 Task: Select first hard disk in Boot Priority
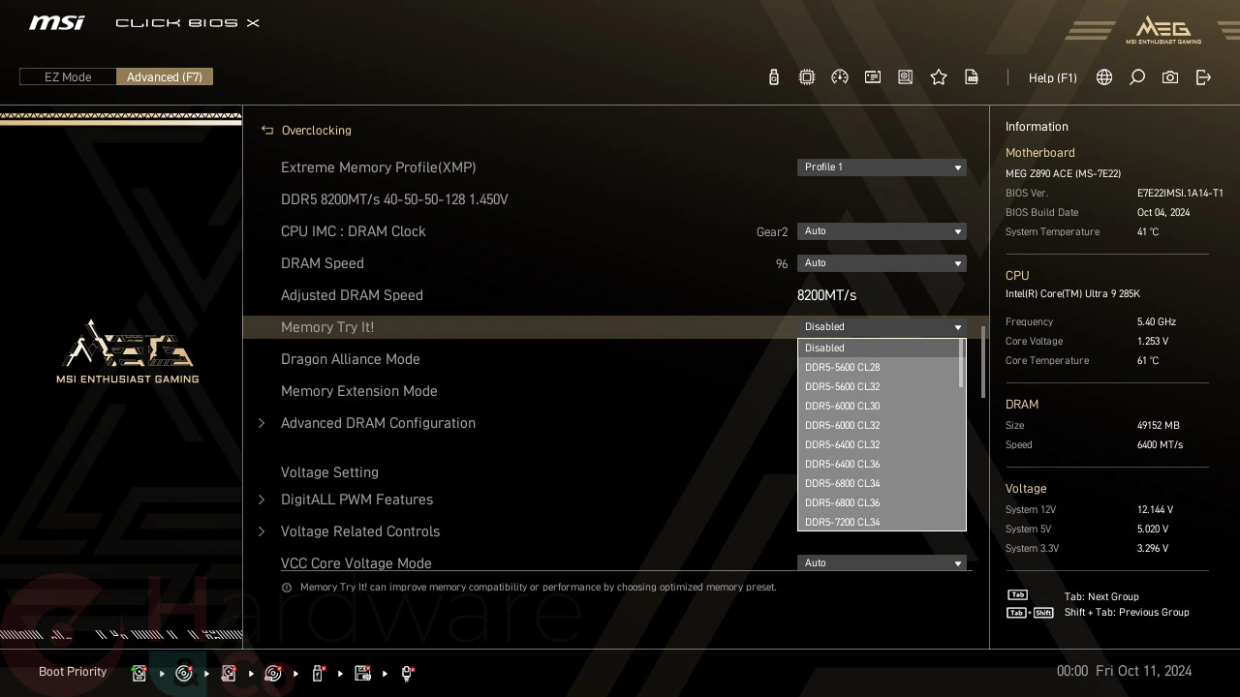coord(139,673)
